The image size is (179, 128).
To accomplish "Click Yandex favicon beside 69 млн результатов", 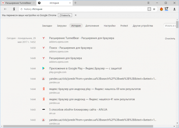I will [x=44, y=89].
